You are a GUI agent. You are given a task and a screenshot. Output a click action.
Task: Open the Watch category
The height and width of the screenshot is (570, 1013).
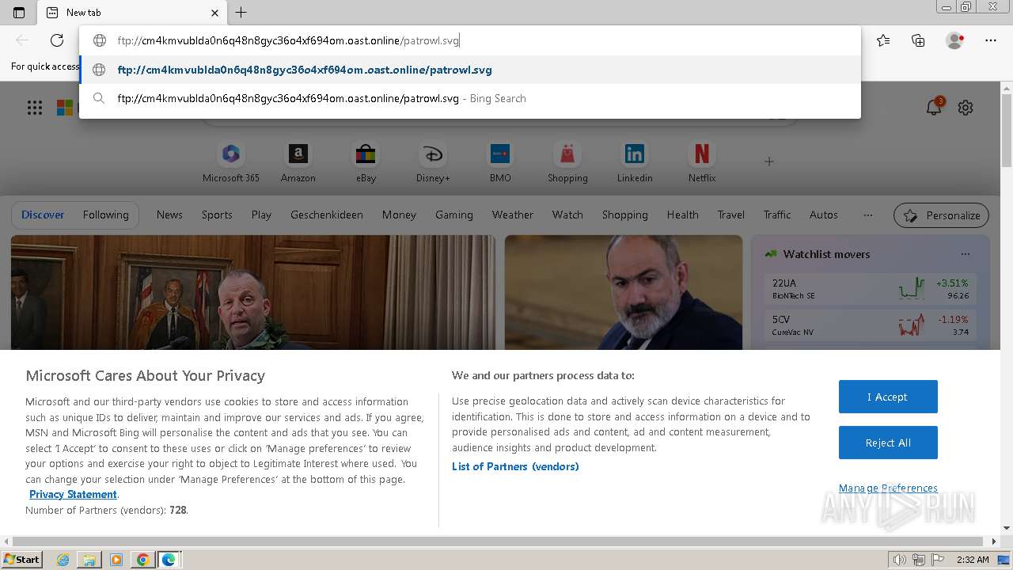point(567,215)
